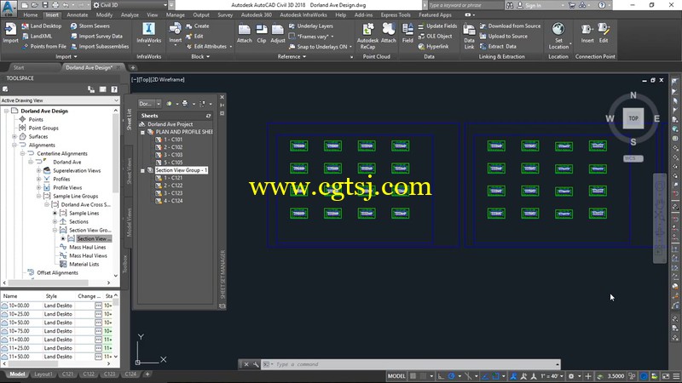Viewport: 682px width, 383px height.
Task: Expand the Reference panel dropdown
Action: 292,56
